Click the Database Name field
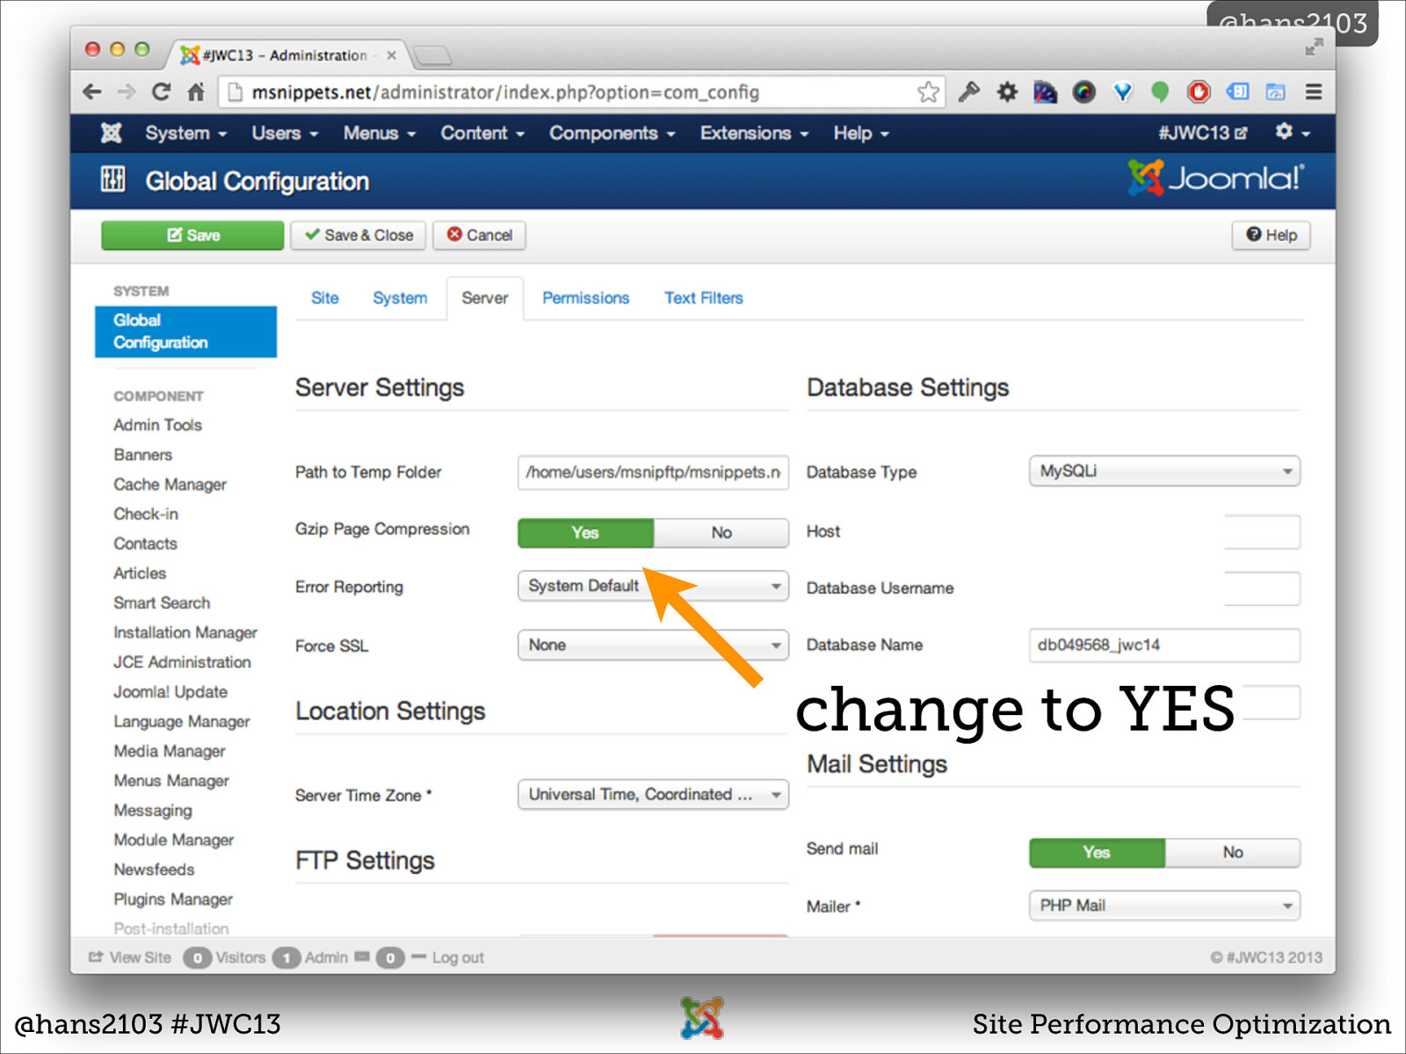This screenshot has width=1406, height=1054. click(1164, 645)
